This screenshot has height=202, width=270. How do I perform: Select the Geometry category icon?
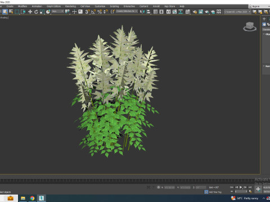[264, 24]
